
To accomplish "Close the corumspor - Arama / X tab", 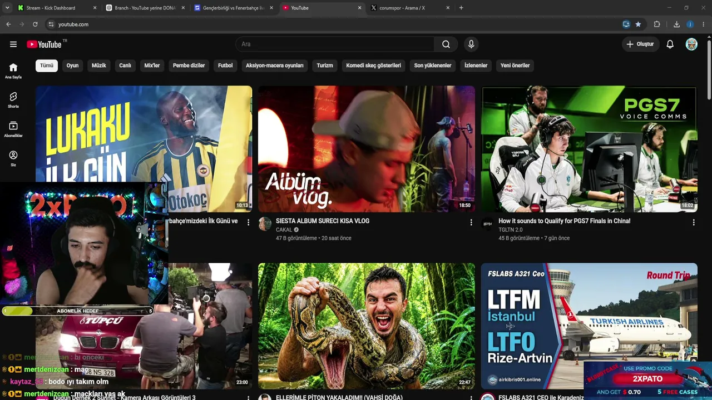I will pos(448,8).
